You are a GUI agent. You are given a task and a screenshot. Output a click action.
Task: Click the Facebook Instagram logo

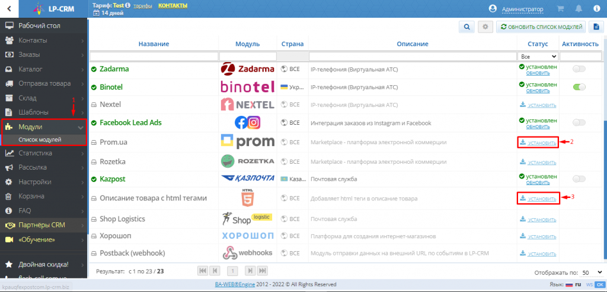coord(247,122)
